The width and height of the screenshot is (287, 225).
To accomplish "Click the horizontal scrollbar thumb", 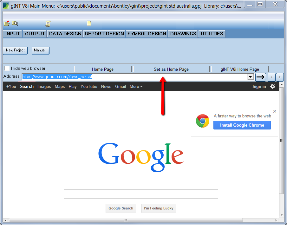I will click(x=126, y=220).
